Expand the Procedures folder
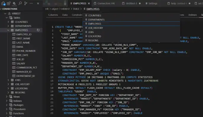This screenshot has width=203, height=117. (x=7, y=109)
